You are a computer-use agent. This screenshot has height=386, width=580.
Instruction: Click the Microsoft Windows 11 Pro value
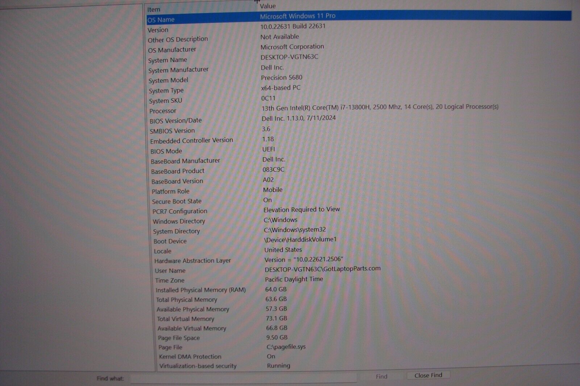tap(298, 16)
